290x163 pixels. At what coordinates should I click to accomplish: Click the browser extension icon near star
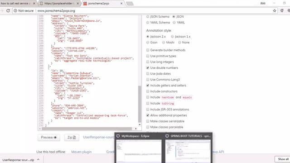[x=282, y=11]
